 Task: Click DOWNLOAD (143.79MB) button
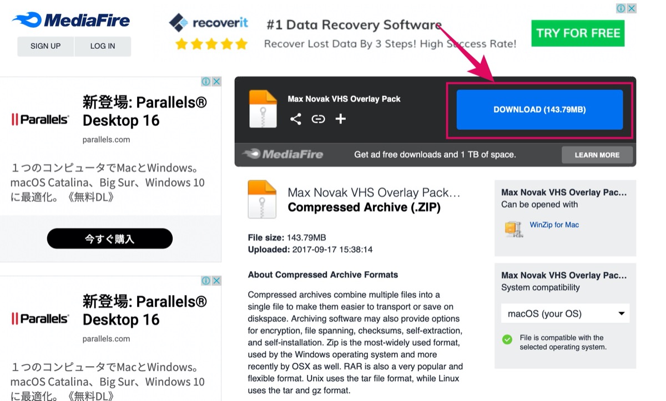click(539, 110)
